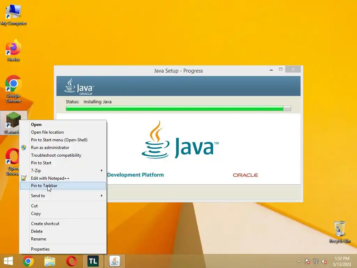Choose Create shortcut
This screenshot has width=357, height=268.
click(63, 224)
